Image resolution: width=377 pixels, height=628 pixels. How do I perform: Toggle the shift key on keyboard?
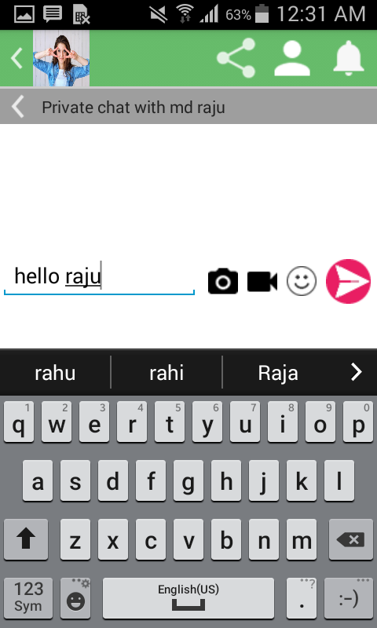click(x=26, y=539)
